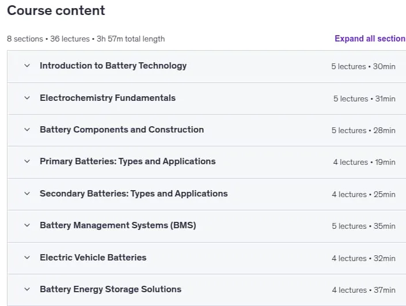Click the '5 lectures • 31min' label
This screenshot has width=406, height=306.
[x=365, y=99]
